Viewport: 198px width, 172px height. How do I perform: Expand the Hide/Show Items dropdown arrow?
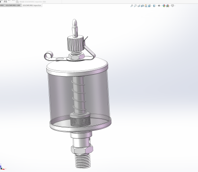pyautogui.click(x=162, y=6)
